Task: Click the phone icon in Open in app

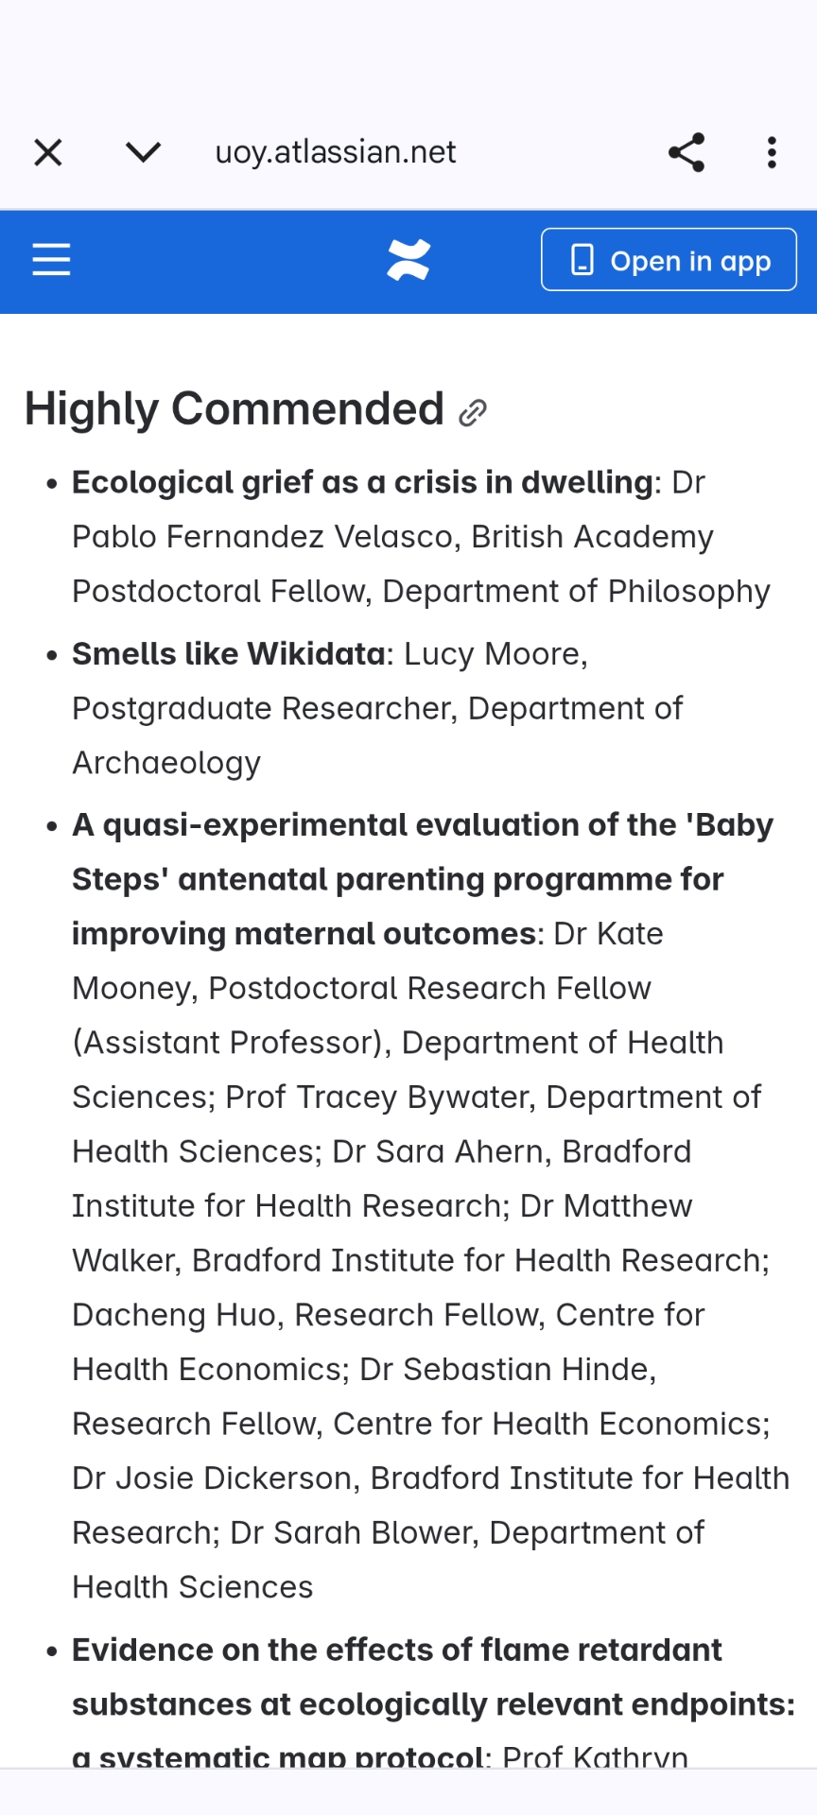Action: [582, 260]
